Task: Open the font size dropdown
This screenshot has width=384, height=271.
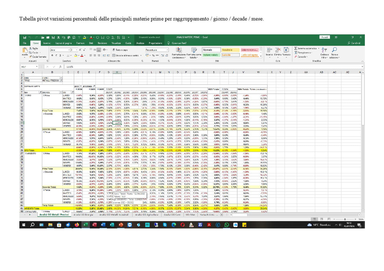Action: point(77,50)
